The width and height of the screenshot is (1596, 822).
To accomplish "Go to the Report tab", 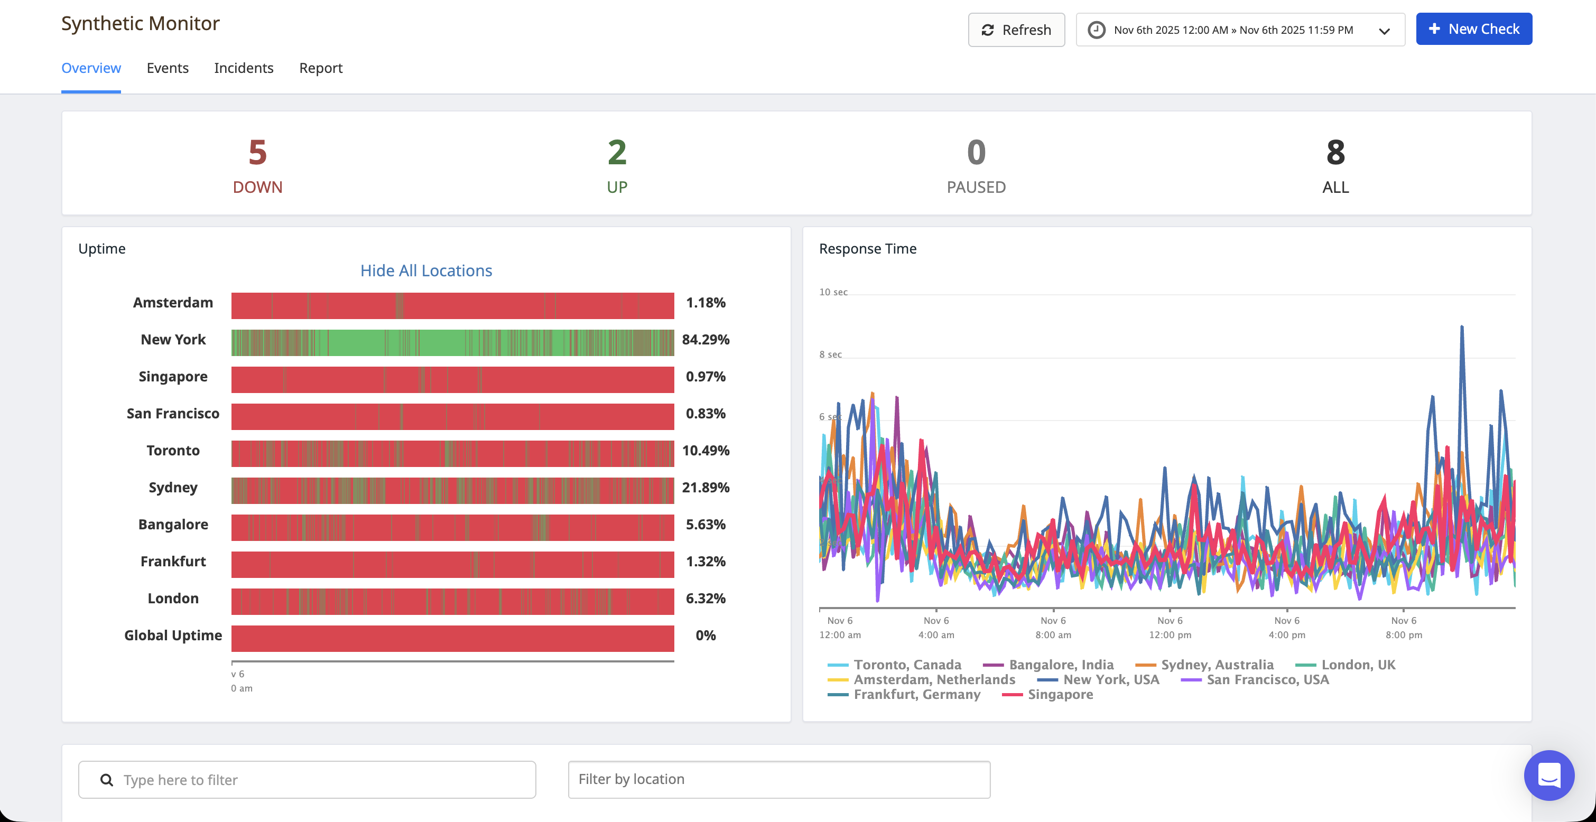I will coord(320,68).
